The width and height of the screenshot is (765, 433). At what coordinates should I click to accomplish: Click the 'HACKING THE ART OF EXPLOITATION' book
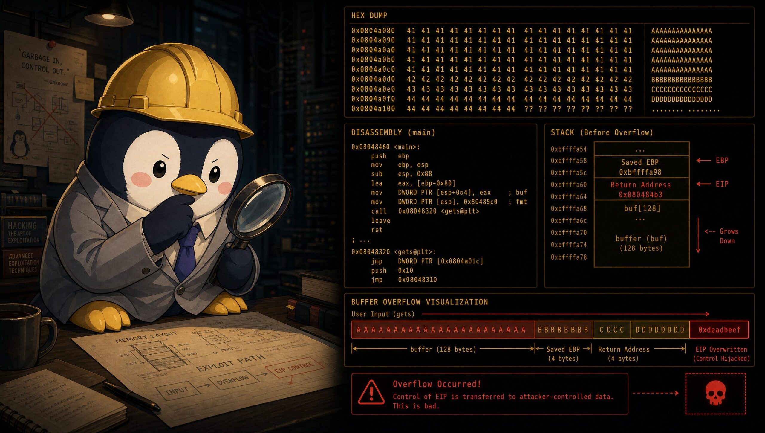pos(23,232)
